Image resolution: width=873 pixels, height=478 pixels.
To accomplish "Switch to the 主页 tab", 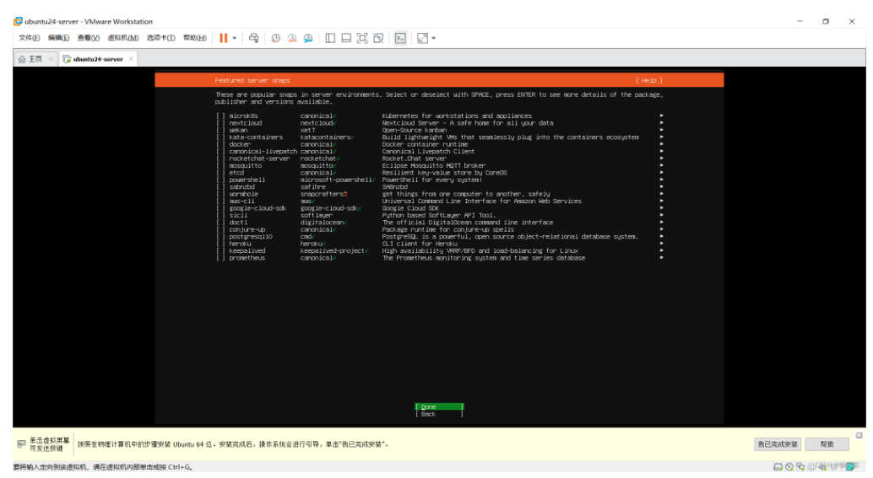I will pos(35,59).
